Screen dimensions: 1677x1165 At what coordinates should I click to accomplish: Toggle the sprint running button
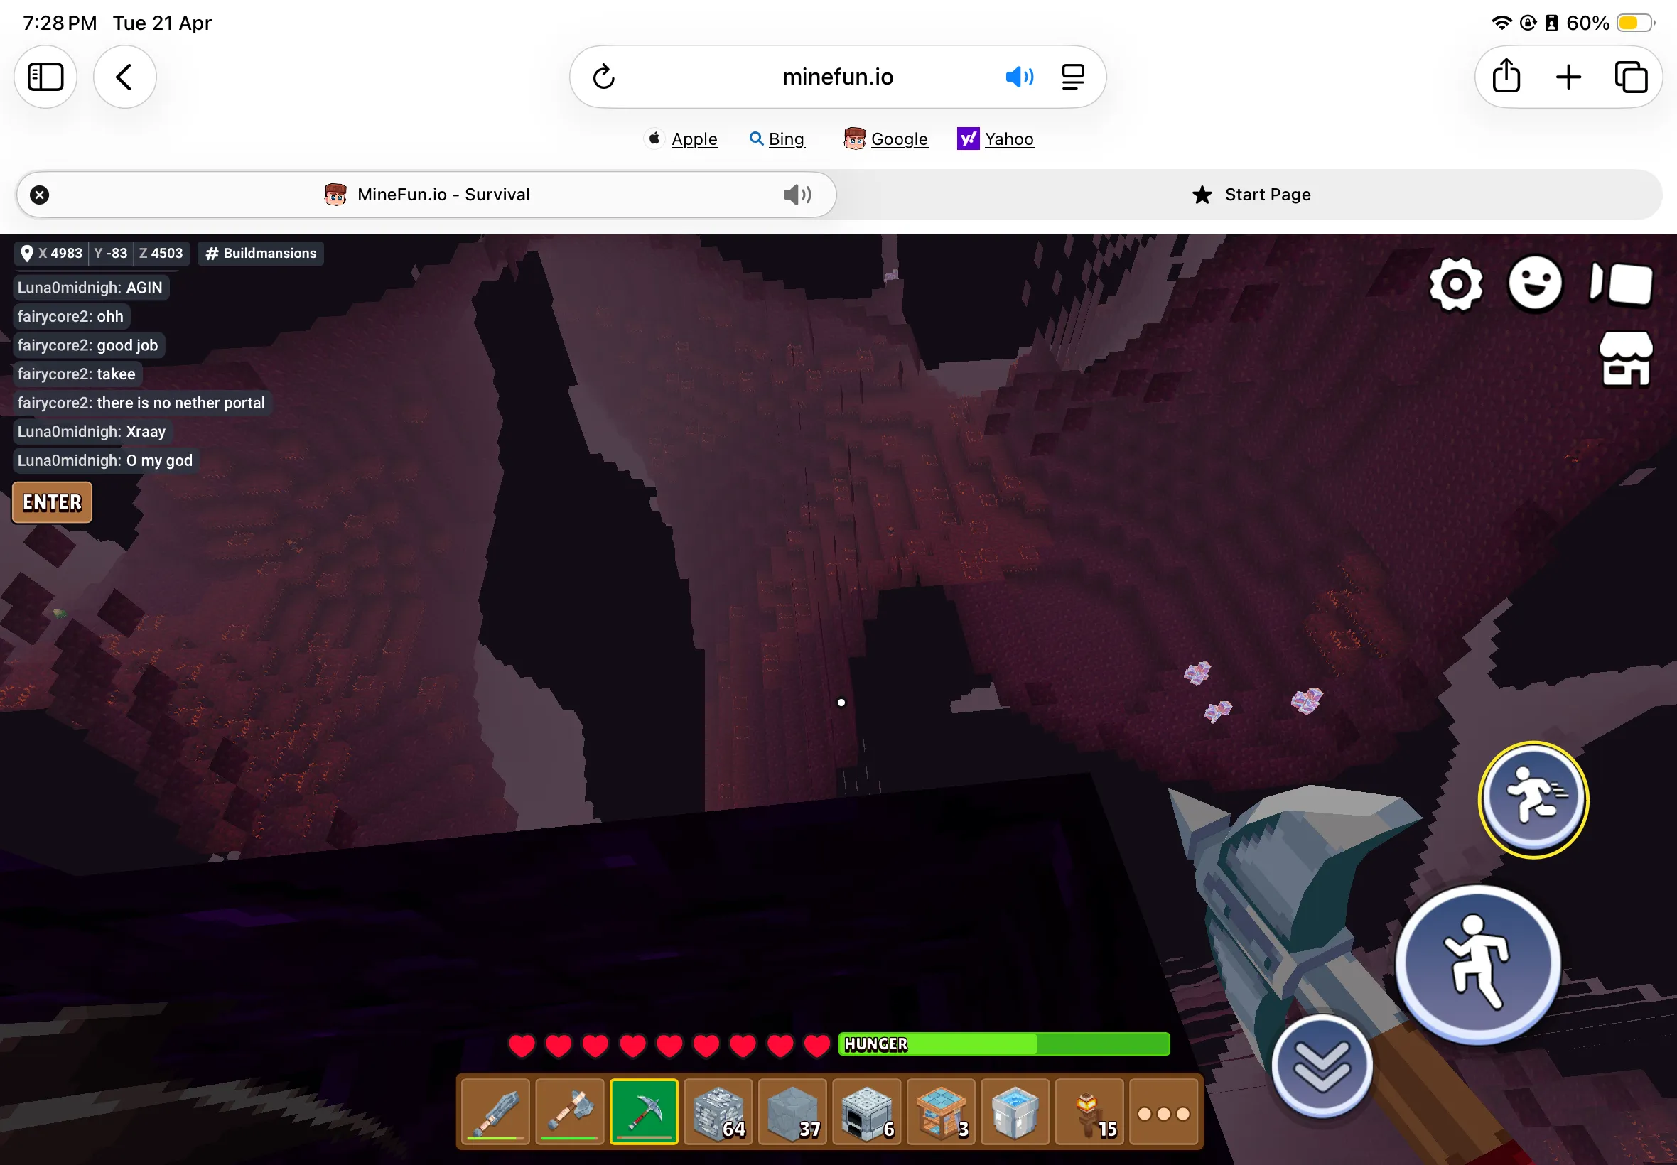point(1533,799)
